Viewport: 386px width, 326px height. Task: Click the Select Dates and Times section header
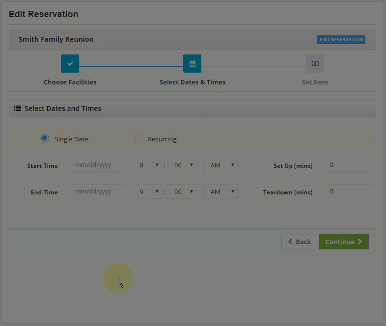(193, 108)
